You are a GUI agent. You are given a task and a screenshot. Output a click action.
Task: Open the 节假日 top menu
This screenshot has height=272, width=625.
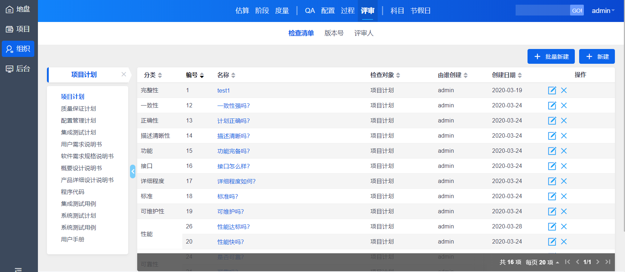[421, 11]
